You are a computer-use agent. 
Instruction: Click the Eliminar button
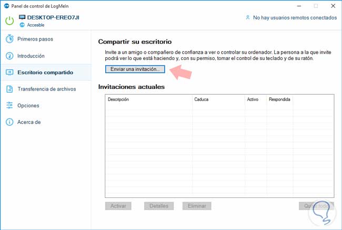point(197,206)
